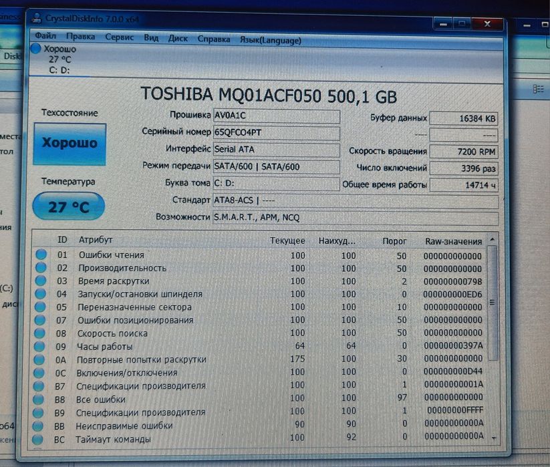Click the Текущее column header
This screenshot has width=550, height=467.
tap(287, 241)
